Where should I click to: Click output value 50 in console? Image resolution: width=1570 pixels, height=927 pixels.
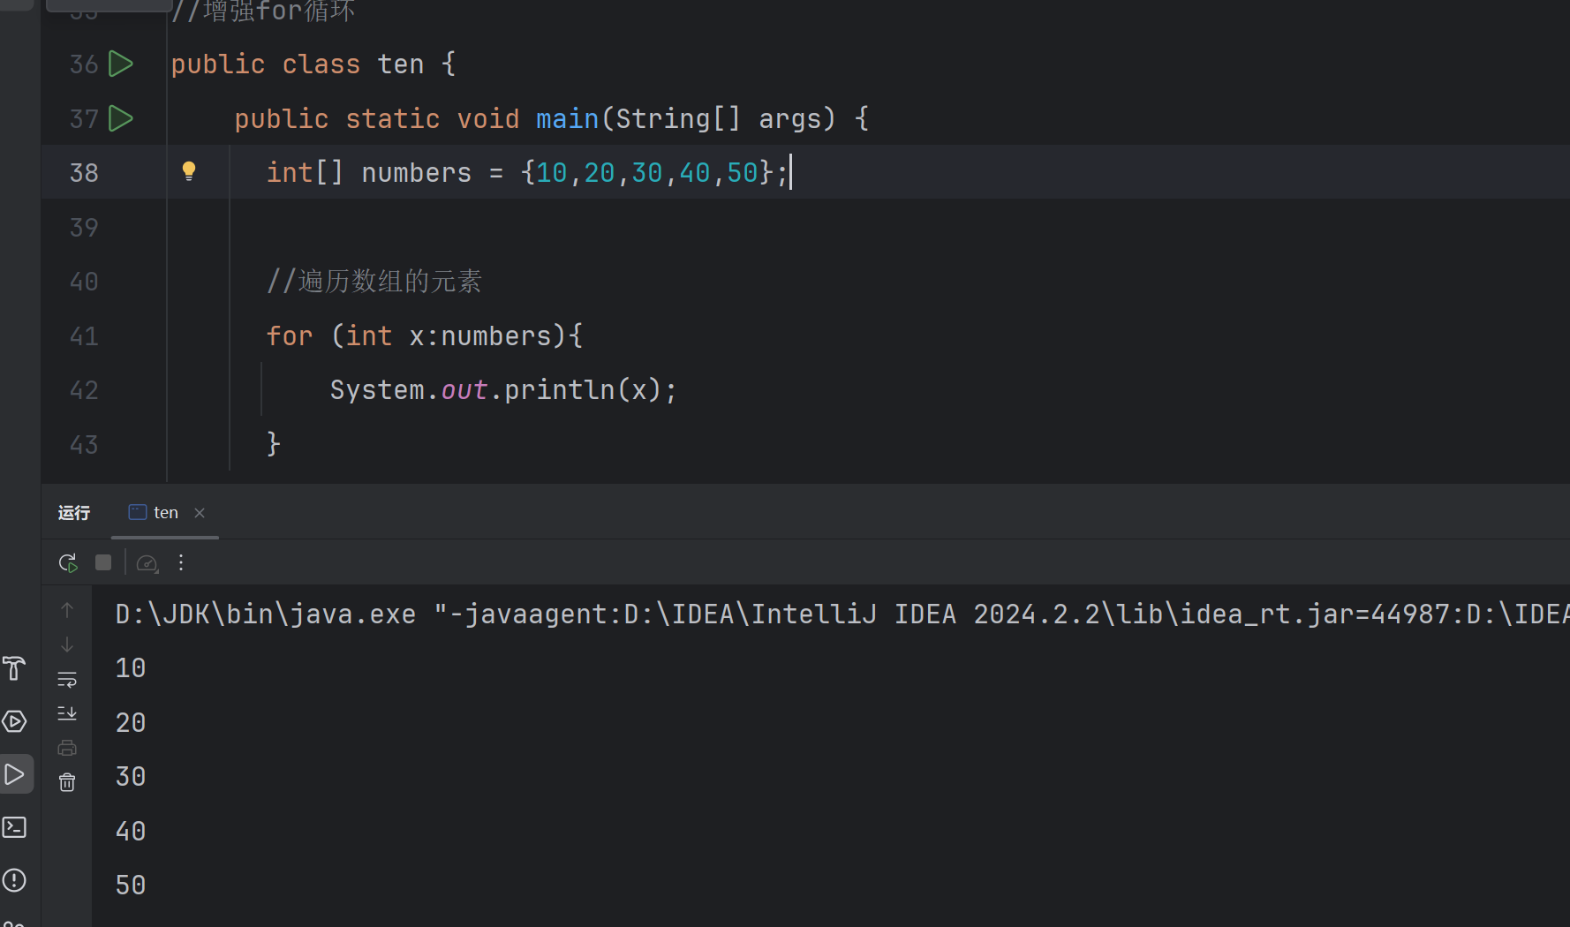131,886
